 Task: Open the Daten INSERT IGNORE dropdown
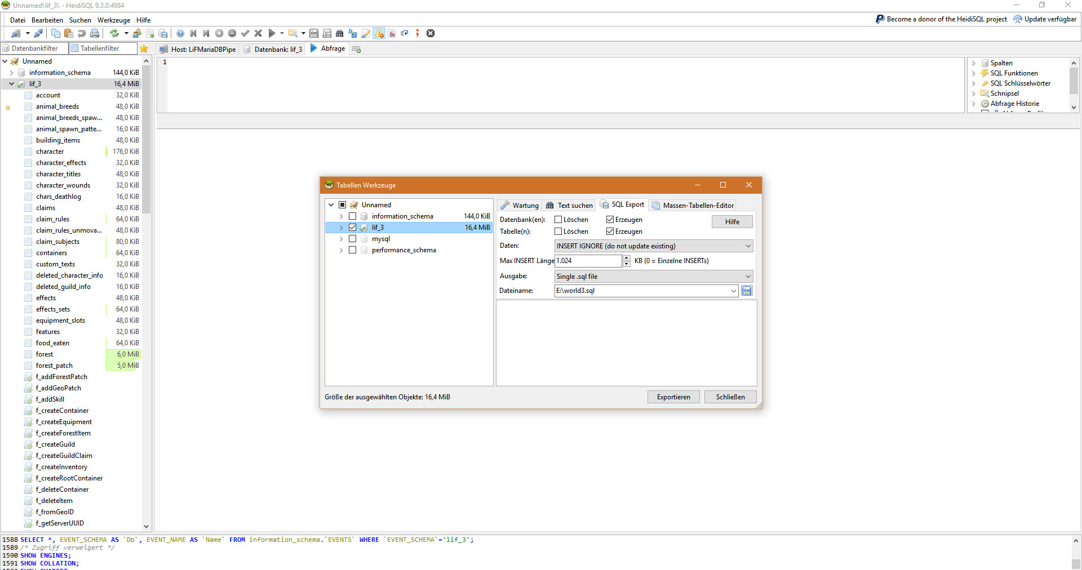point(653,246)
